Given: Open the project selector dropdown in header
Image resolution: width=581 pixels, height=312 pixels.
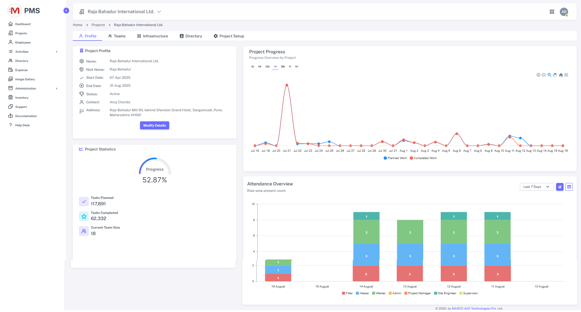Looking at the screenshot, I should (x=159, y=12).
